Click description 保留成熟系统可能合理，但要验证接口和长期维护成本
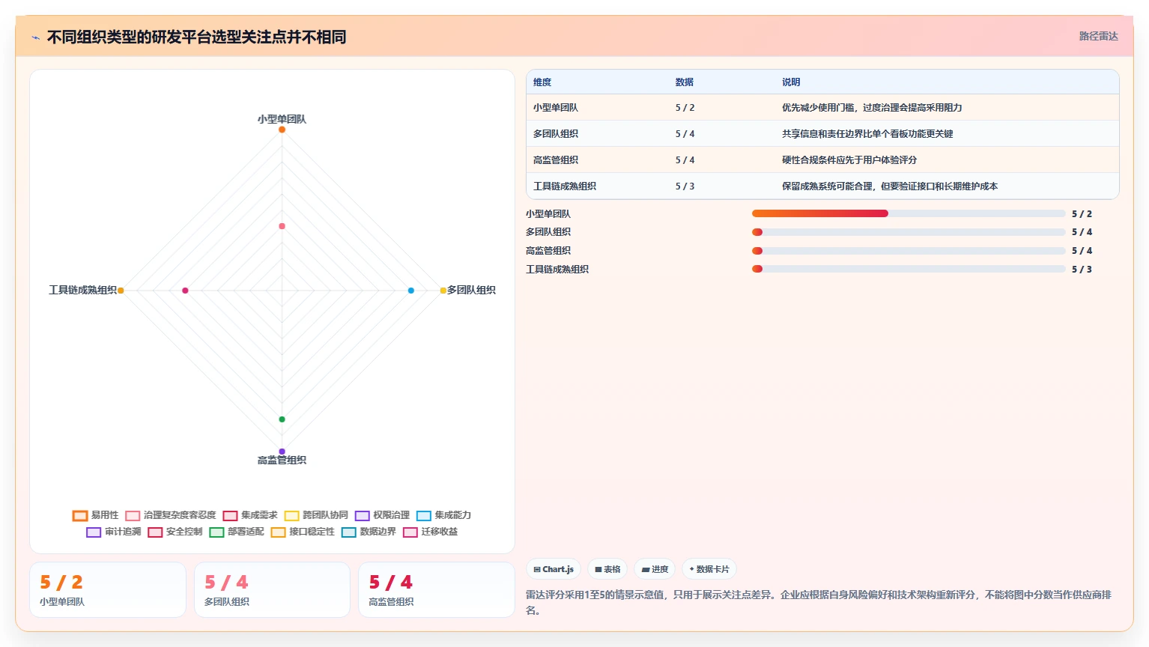Screen dimensions: 1149x647 [x=890, y=186]
